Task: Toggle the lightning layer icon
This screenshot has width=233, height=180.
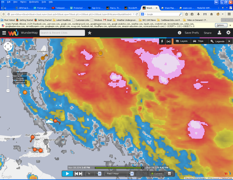Action: click(x=162, y=41)
